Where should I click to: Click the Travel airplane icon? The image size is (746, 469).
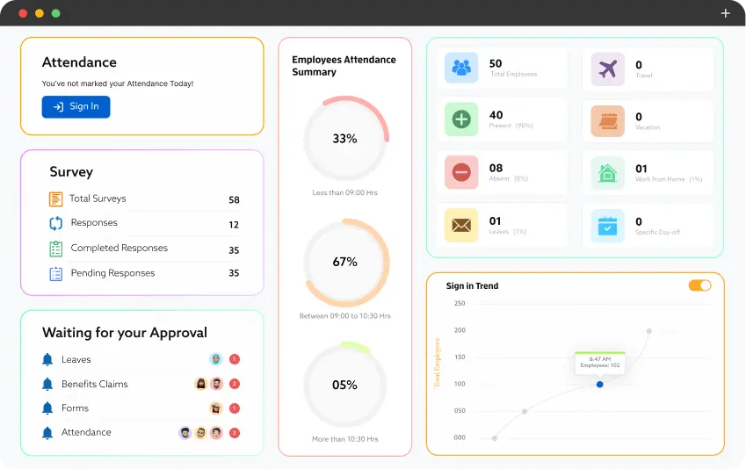607,68
